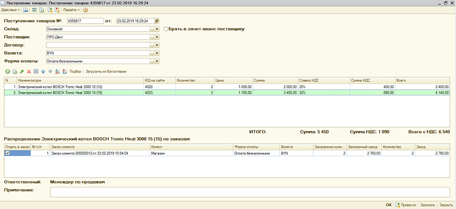The width and height of the screenshot is (456, 209).
Task: Uncheck 'Отдать в заказ' checkbox in first row
Action: click(7, 153)
